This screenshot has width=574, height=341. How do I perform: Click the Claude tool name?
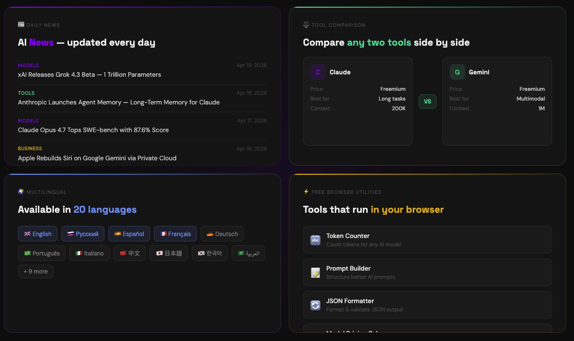(340, 72)
